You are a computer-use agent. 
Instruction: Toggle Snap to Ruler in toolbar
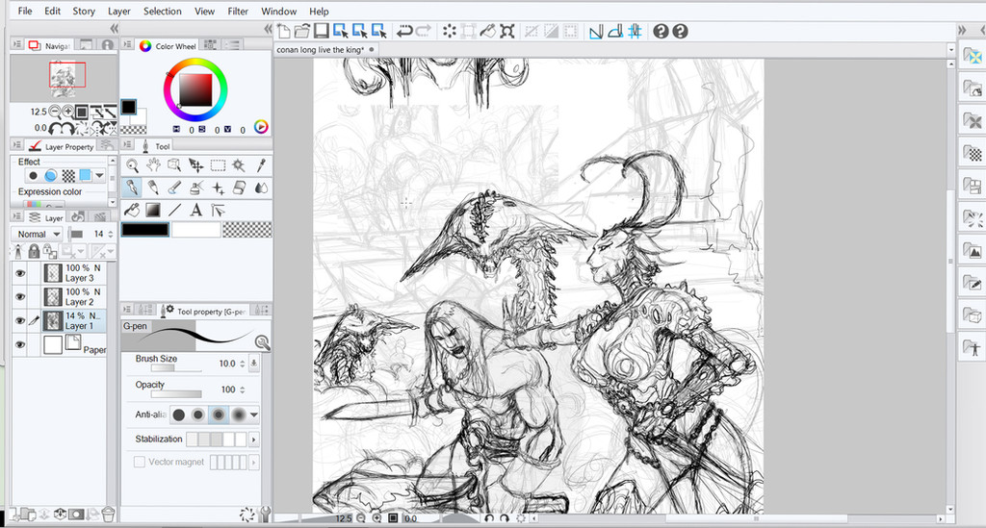coord(595,31)
